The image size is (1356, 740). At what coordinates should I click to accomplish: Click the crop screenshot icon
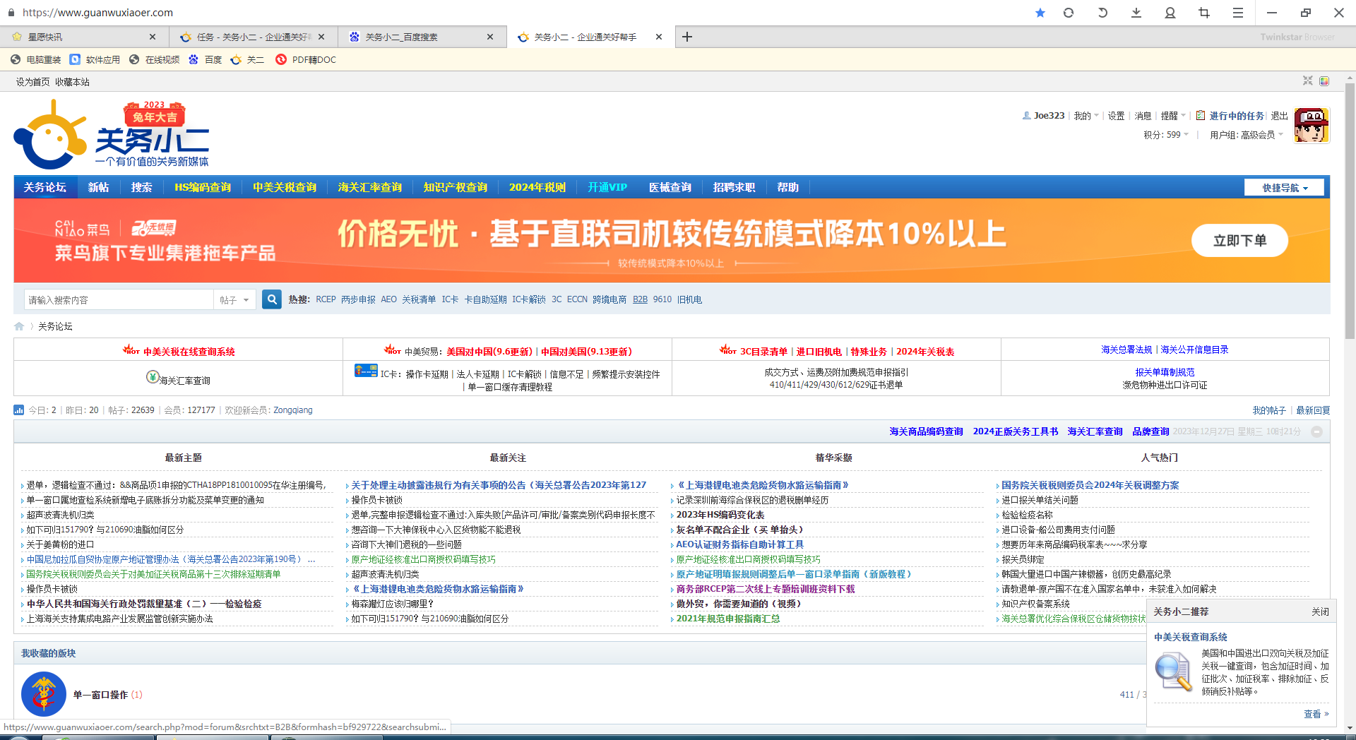(x=1204, y=13)
